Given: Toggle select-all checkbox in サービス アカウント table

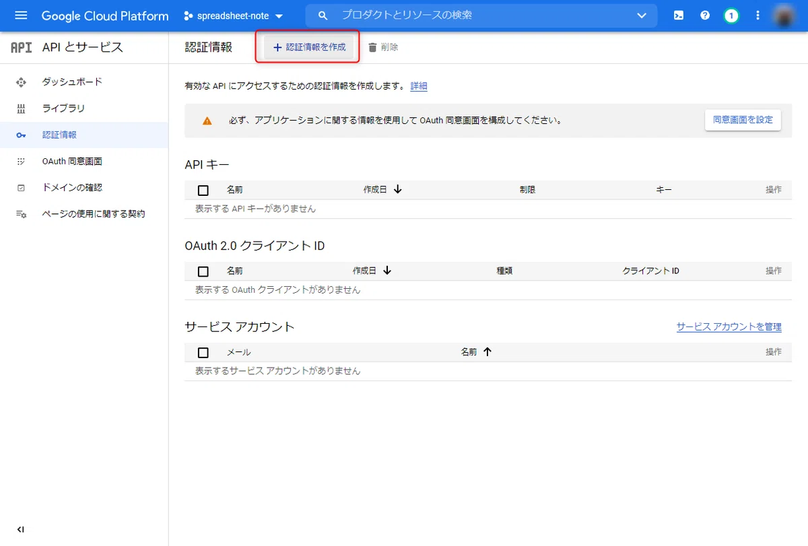Looking at the screenshot, I should pyautogui.click(x=203, y=352).
